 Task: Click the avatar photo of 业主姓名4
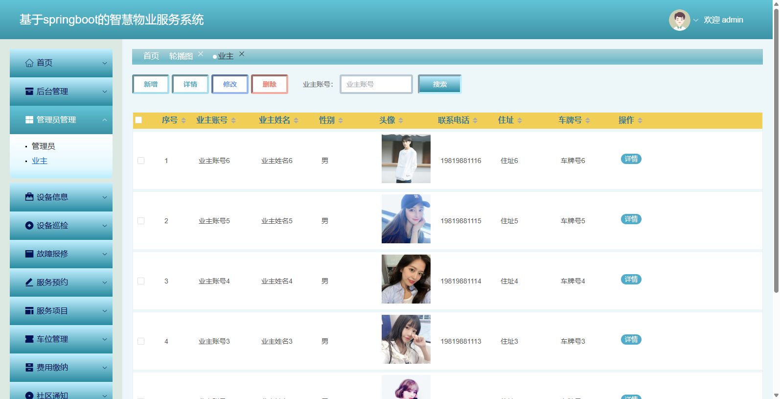tap(406, 279)
